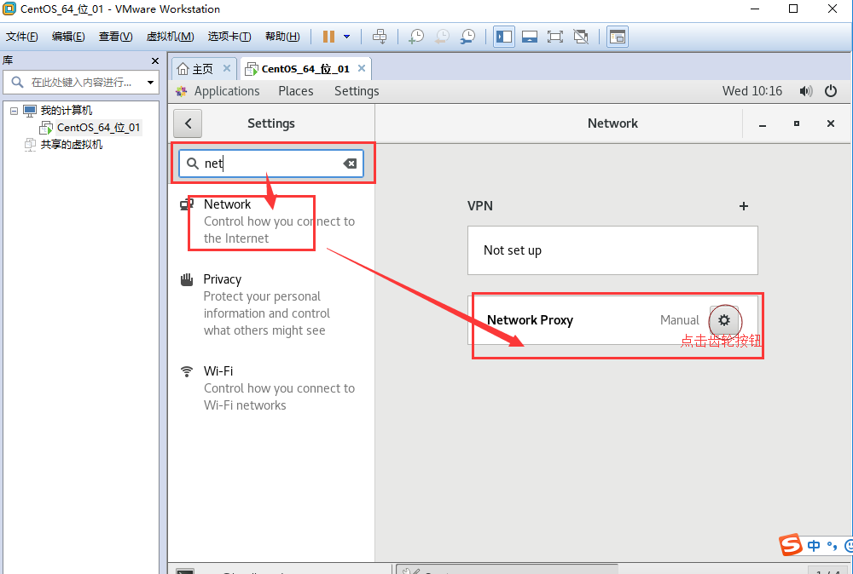The image size is (853, 574).
Task: Close the GNOME Settings window
Action: [831, 123]
